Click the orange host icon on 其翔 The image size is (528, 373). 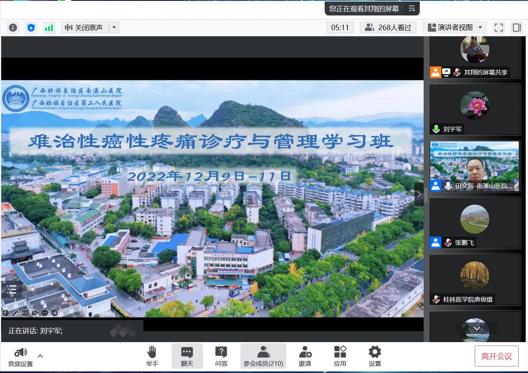(436, 72)
